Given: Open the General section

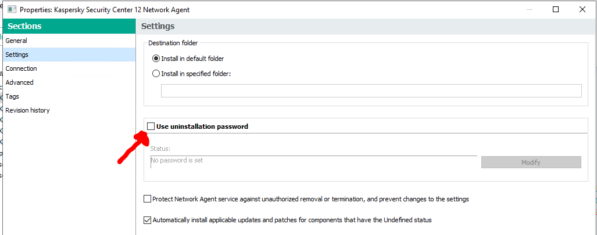Looking at the screenshot, I should coord(16,41).
